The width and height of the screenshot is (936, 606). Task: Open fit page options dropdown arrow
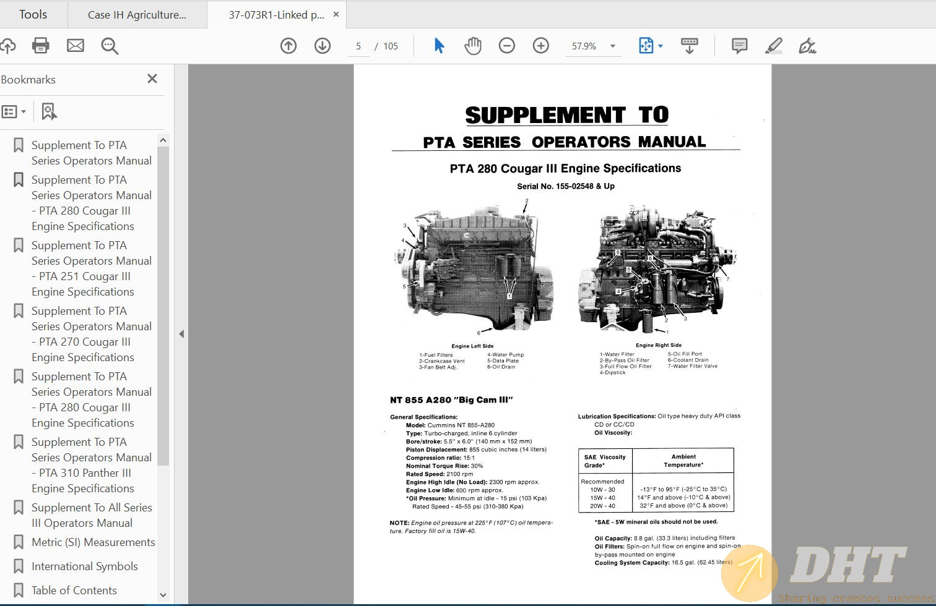coord(661,46)
